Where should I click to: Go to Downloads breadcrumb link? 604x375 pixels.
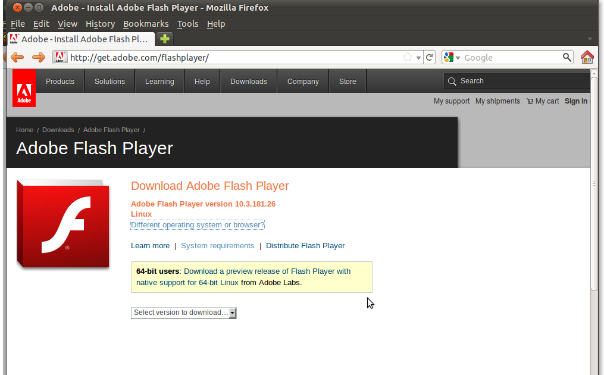point(58,130)
